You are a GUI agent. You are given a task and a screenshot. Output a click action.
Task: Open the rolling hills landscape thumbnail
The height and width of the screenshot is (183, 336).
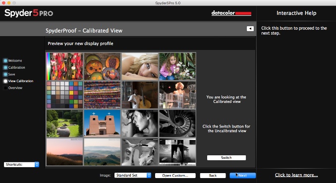pos(102,152)
